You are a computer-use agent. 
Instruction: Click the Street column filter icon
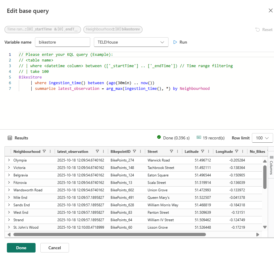point(172,152)
